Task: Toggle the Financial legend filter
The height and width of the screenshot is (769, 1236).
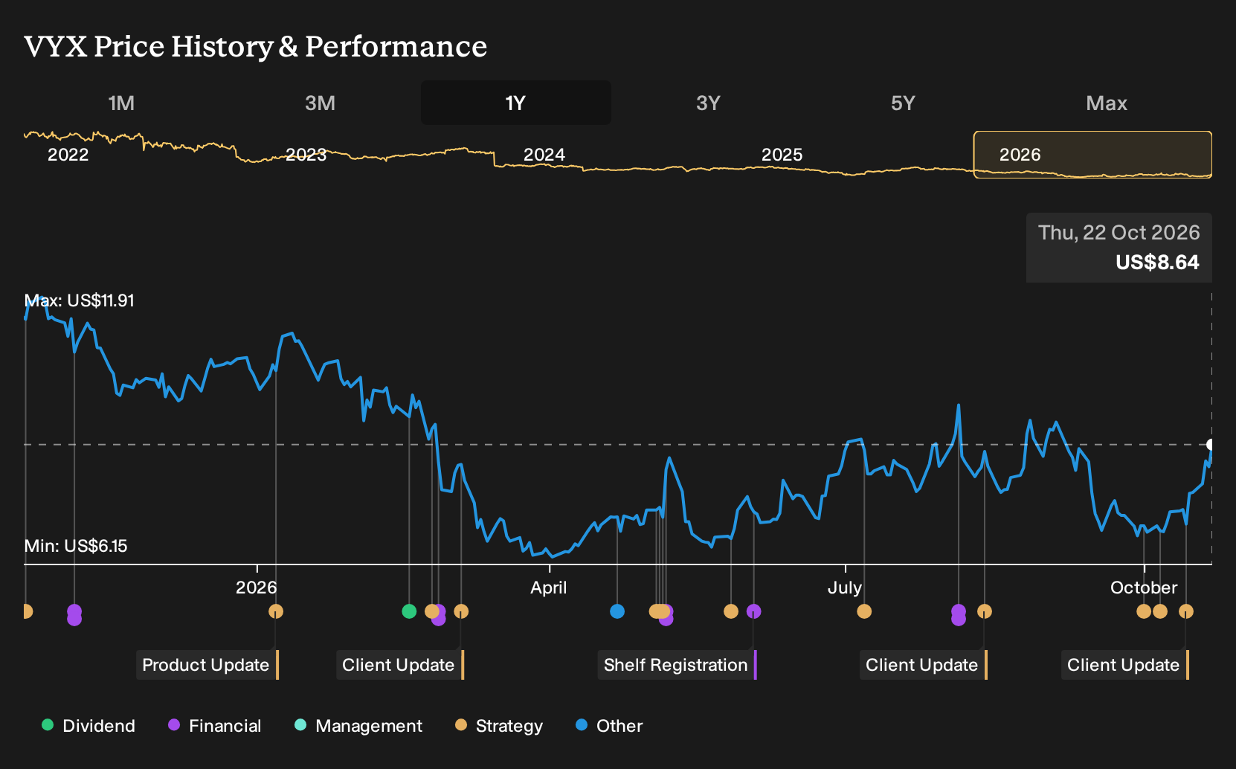Action: point(215,726)
